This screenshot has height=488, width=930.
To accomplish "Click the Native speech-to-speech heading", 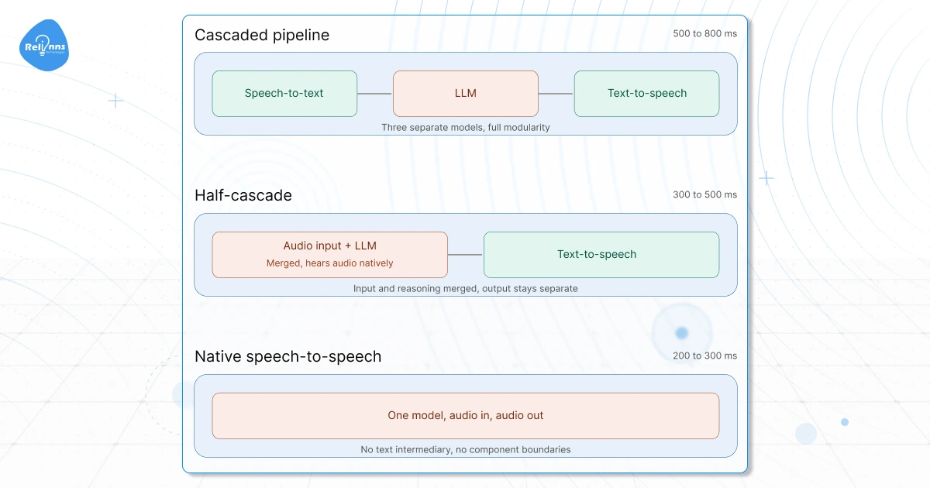I will [288, 357].
